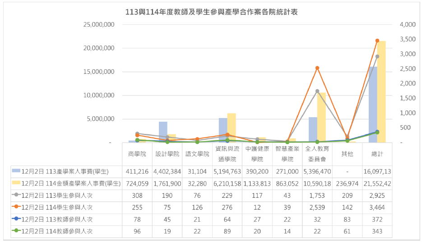Select the orange peak point at 全人教育委員會
Viewport: 422px width, 242px height.
coord(317,68)
